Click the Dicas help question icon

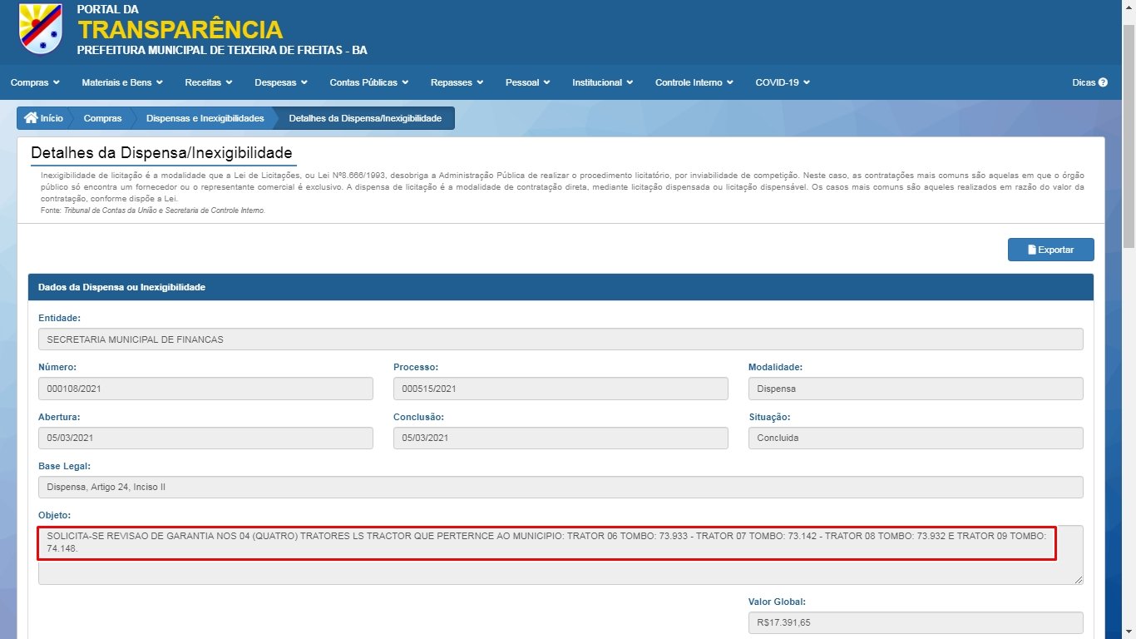click(1103, 82)
